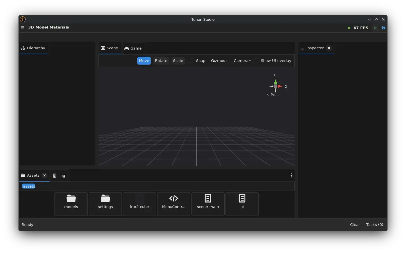Click the Ready status text
Screen dimensions: 406x253
click(28, 225)
